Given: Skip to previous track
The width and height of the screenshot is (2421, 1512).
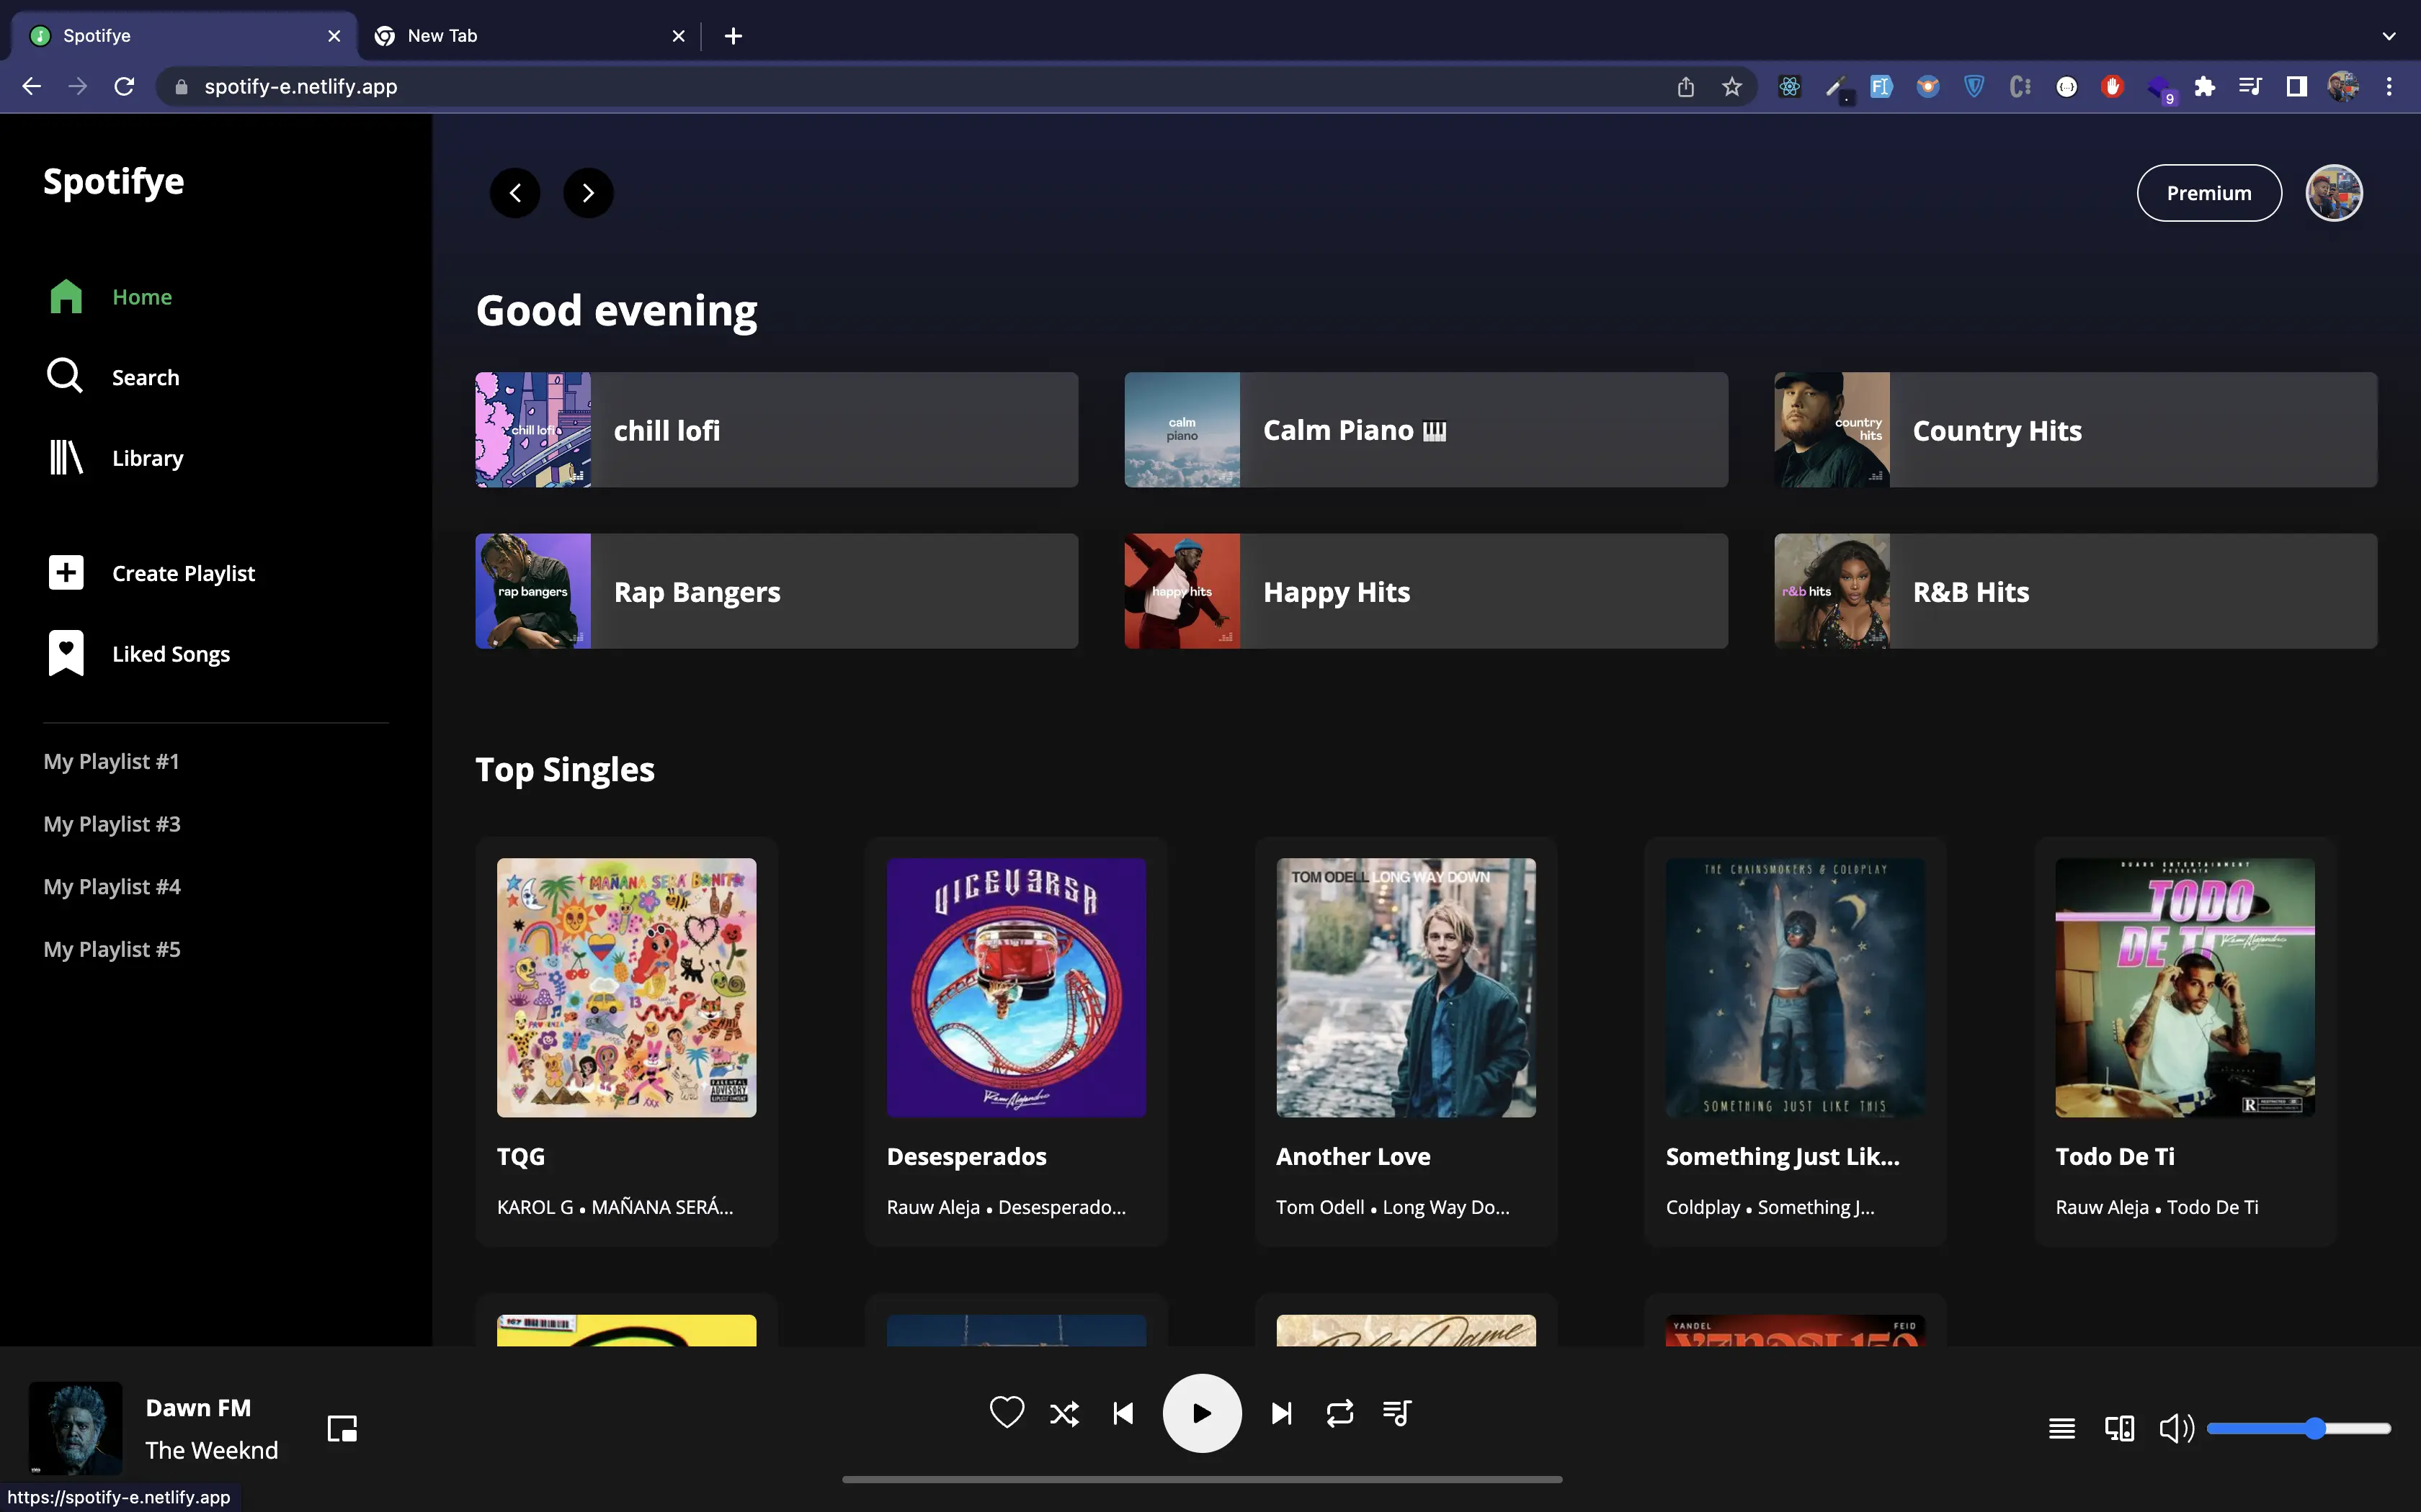Looking at the screenshot, I should [x=1123, y=1413].
